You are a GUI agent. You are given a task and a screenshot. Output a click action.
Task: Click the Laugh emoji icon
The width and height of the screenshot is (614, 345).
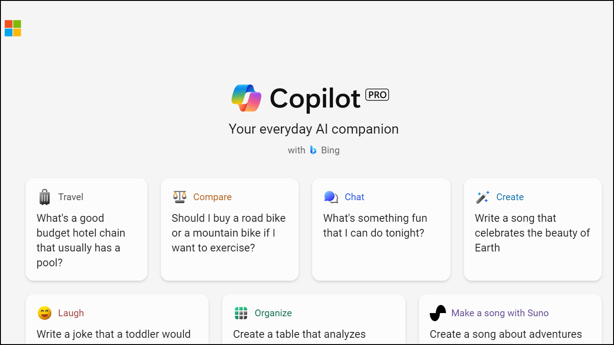[x=43, y=313]
